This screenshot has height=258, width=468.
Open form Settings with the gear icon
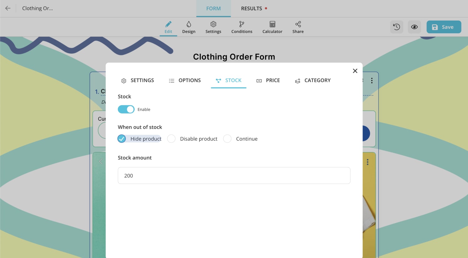213,27
